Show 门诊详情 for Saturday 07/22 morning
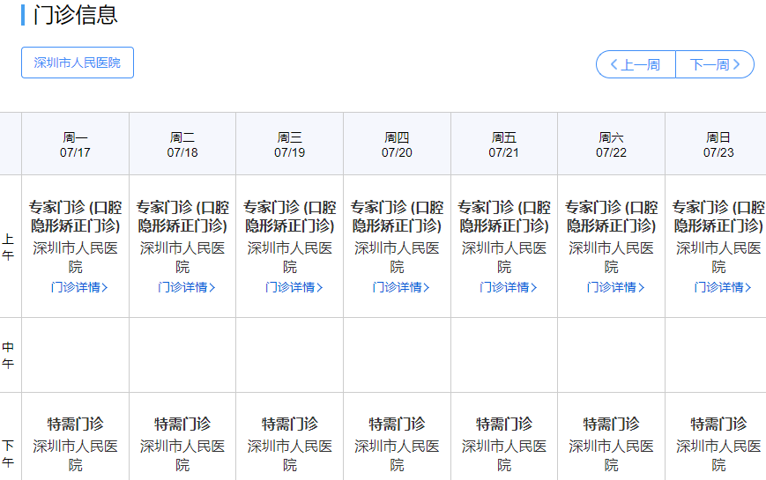766x480 pixels. pos(615,287)
